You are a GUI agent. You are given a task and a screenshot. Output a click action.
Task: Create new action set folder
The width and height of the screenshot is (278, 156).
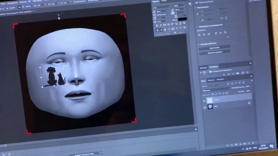click(238, 73)
